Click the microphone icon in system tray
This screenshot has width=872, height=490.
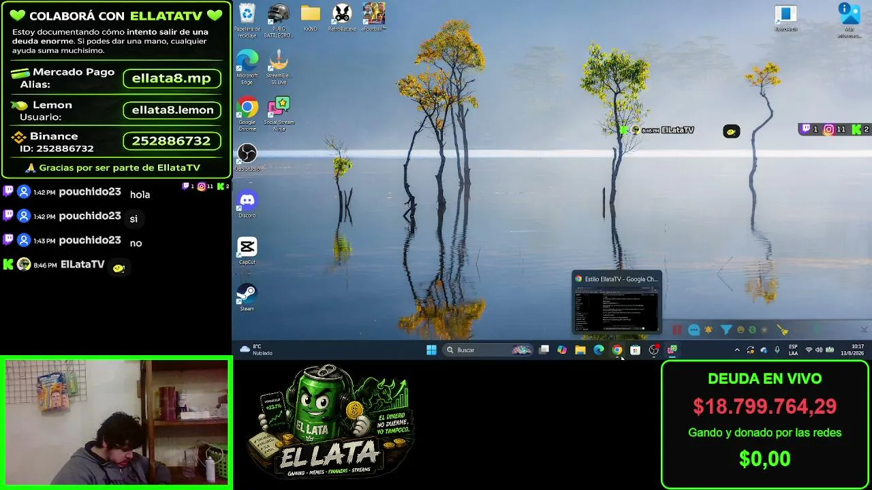point(777,350)
